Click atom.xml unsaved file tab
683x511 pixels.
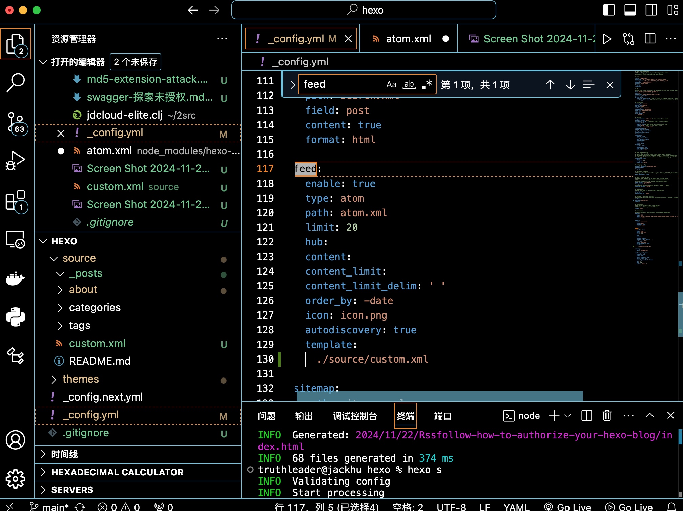409,38
